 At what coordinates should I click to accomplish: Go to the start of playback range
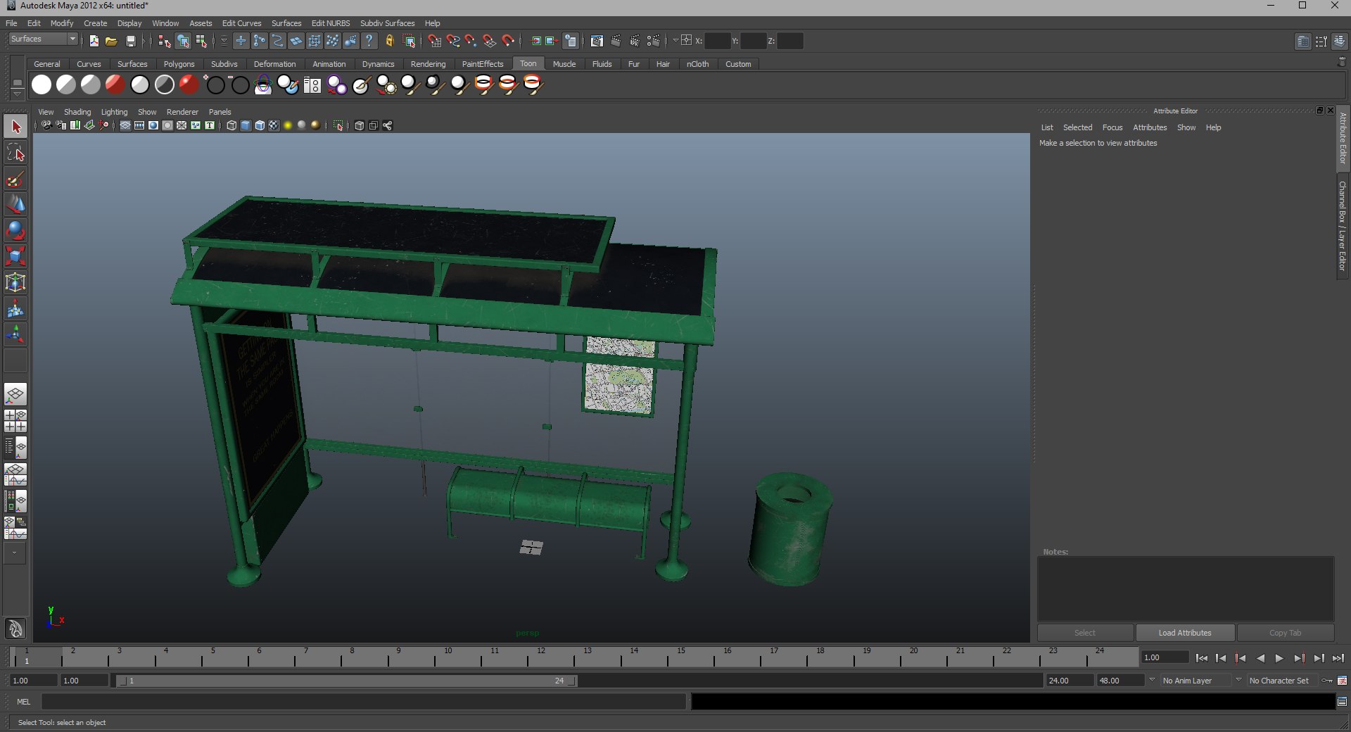tap(1201, 658)
